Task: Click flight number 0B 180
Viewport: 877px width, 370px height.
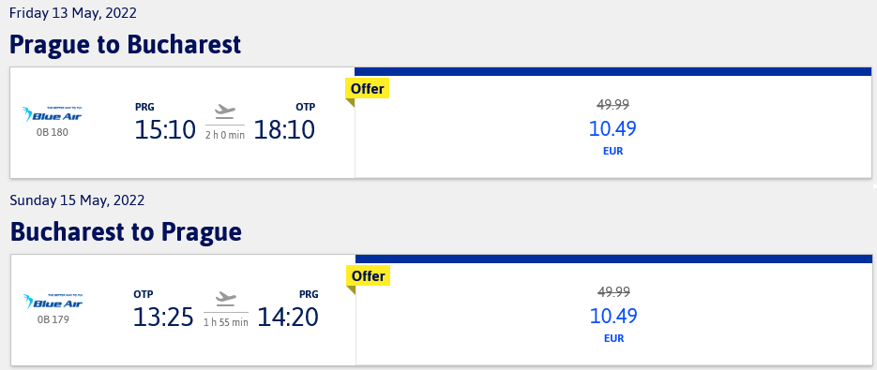Action: (x=53, y=132)
